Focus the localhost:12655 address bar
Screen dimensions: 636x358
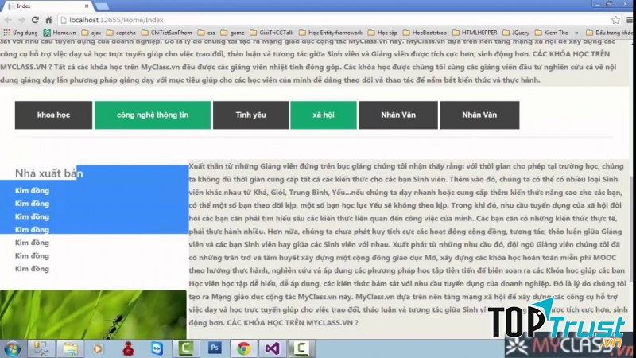tap(332, 20)
